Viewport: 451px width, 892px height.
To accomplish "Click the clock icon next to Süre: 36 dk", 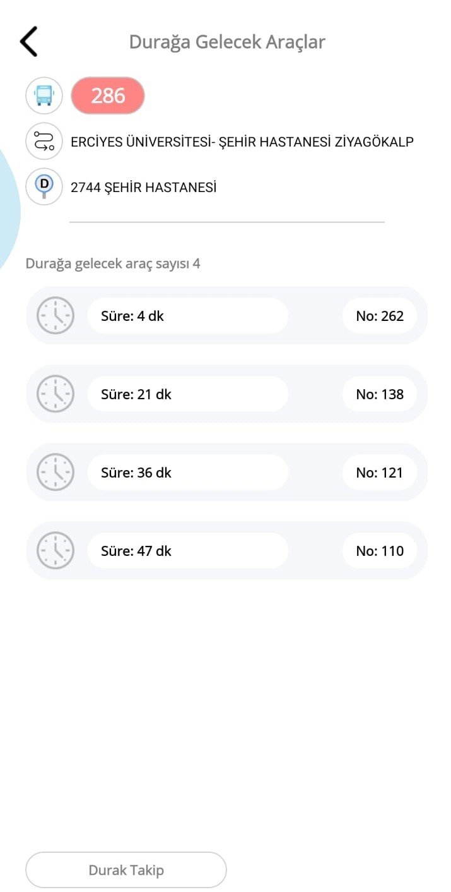I will pos(56,472).
